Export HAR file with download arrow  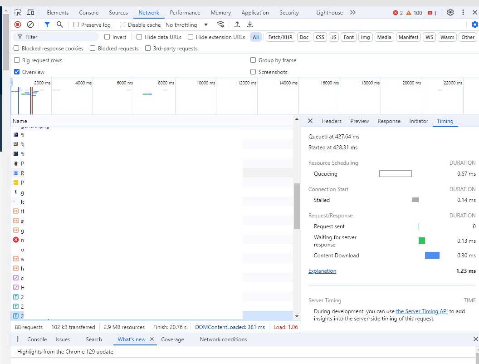pyautogui.click(x=250, y=25)
